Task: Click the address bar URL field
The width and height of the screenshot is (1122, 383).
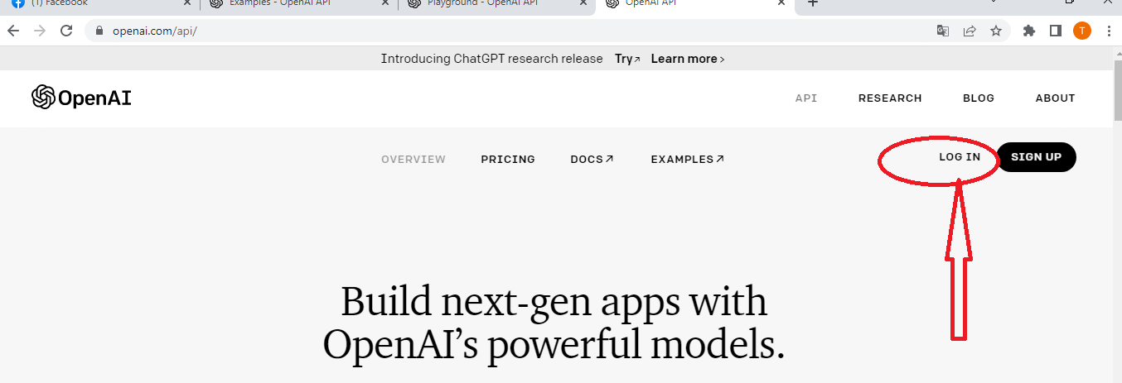Action: [x=497, y=31]
